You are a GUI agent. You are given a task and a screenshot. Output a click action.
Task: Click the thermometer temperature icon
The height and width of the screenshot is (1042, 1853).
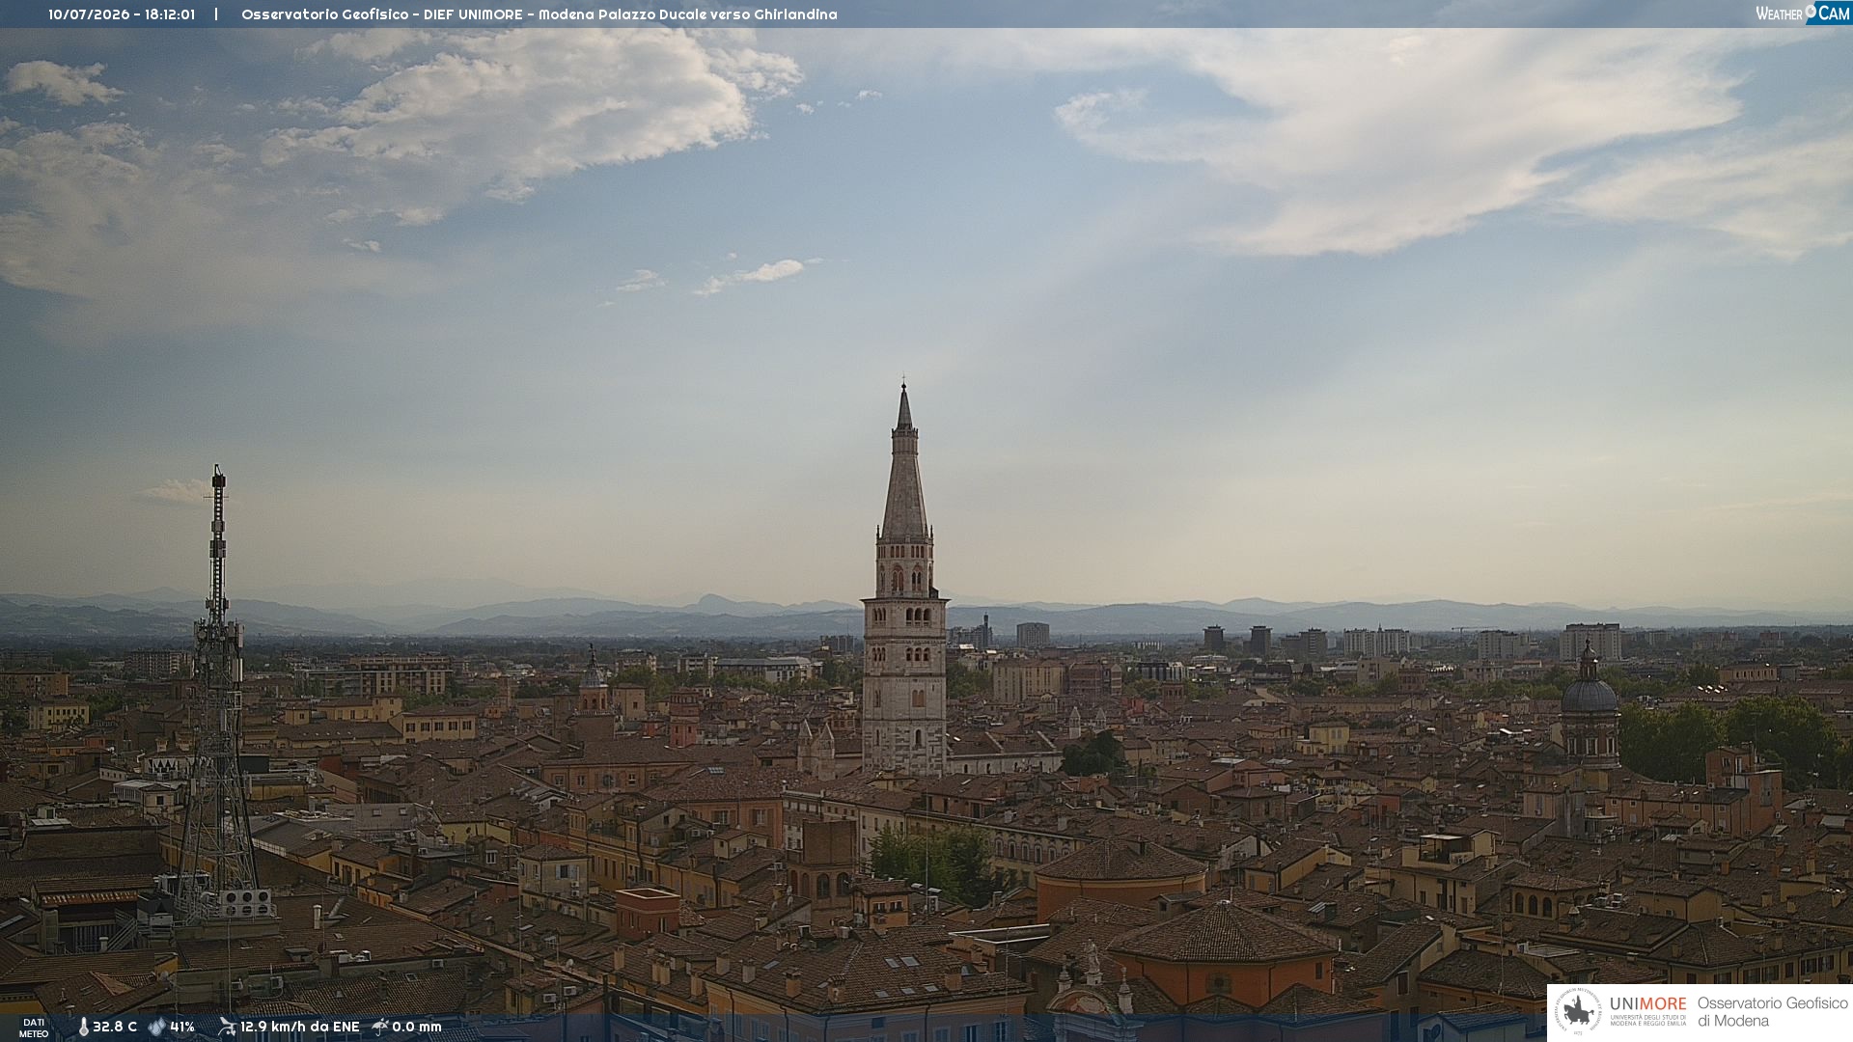(x=83, y=1027)
